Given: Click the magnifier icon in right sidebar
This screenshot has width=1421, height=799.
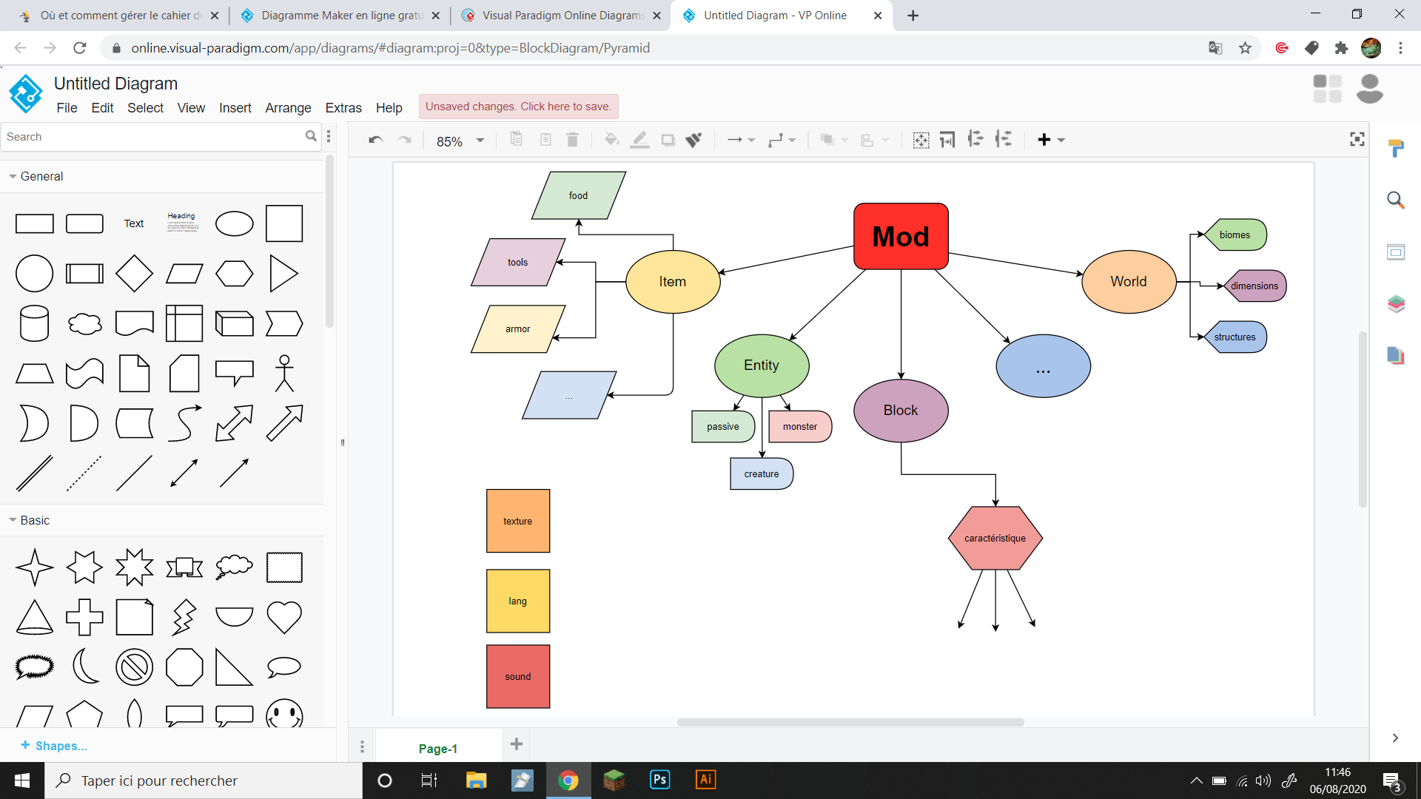Looking at the screenshot, I should pos(1396,200).
